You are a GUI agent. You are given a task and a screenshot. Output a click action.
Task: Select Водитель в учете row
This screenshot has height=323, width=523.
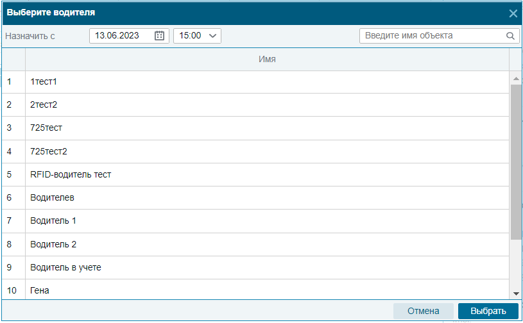[255, 267]
